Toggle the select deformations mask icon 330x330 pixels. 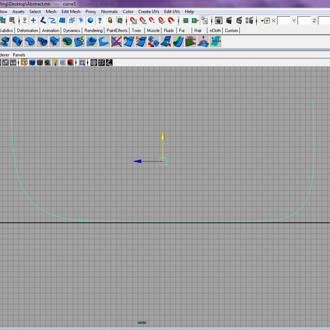[x=72, y=20]
